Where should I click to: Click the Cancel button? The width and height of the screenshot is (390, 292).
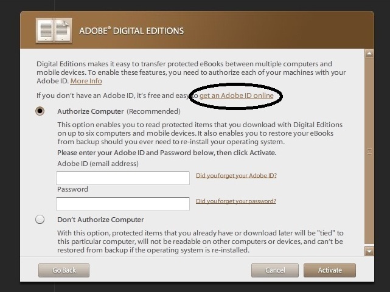[x=275, y=270]
